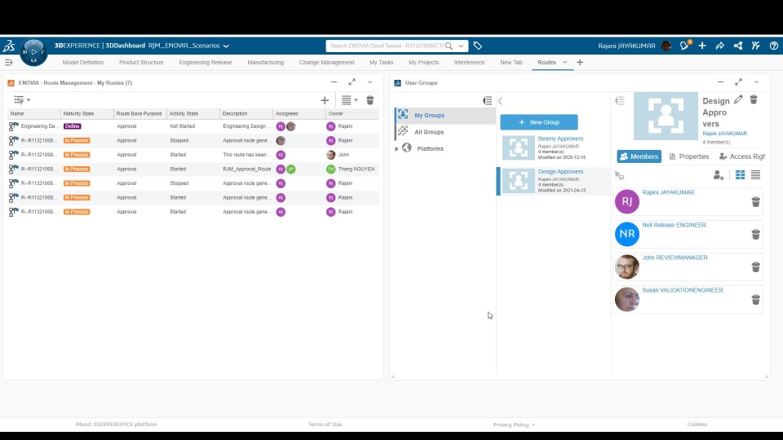Image resolution: width=783 pixels, height=440 pixels.
Task: Open the RJM_ENOVIA_Scenarios dashboard dropdown
Action: point(226,46)
